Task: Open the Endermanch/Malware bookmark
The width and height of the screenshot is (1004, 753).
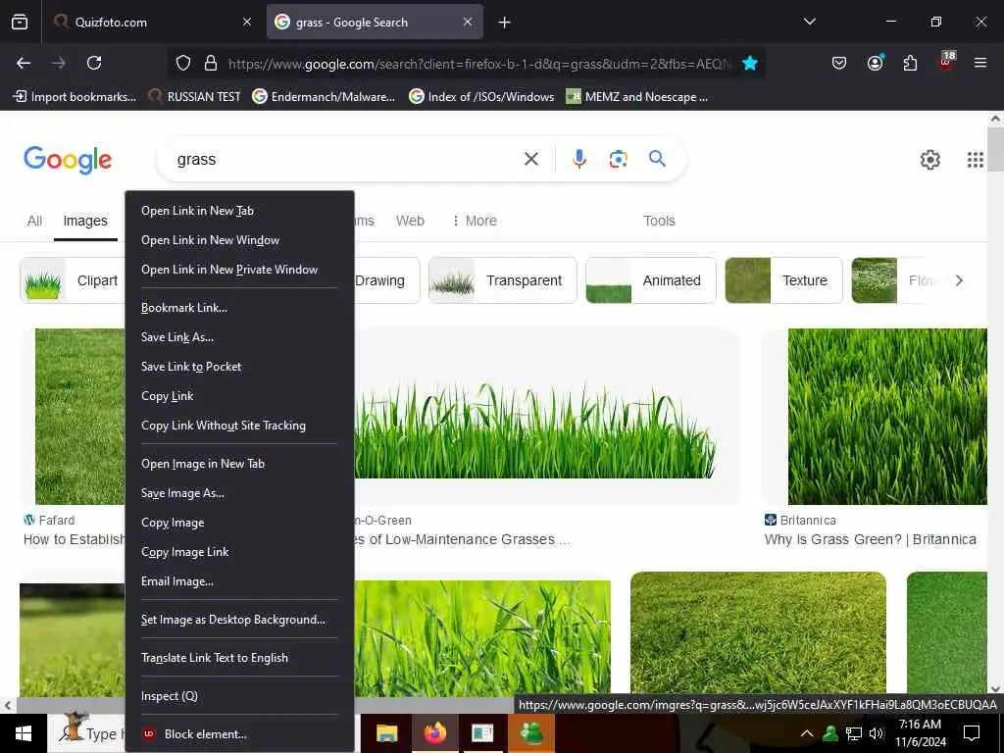Action: point(324,97)
